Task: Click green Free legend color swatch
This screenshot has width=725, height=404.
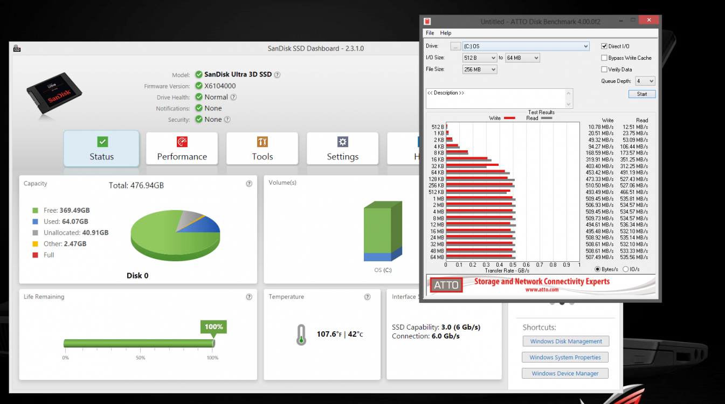Action: tap(35, 211)
